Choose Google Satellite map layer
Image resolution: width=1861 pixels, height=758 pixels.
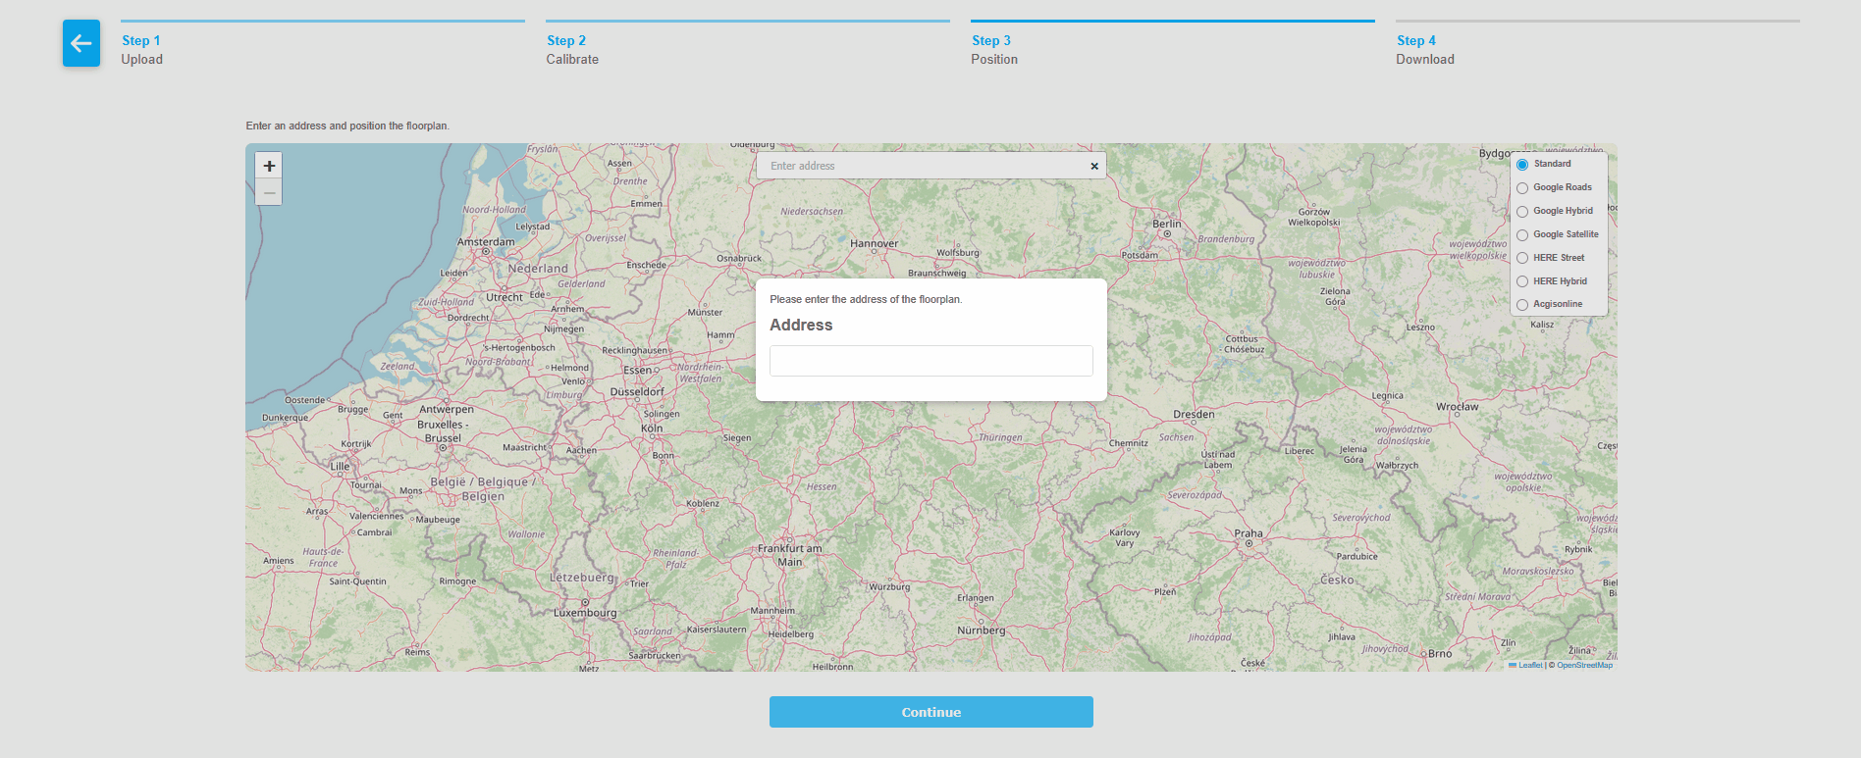pos(1522,235)
